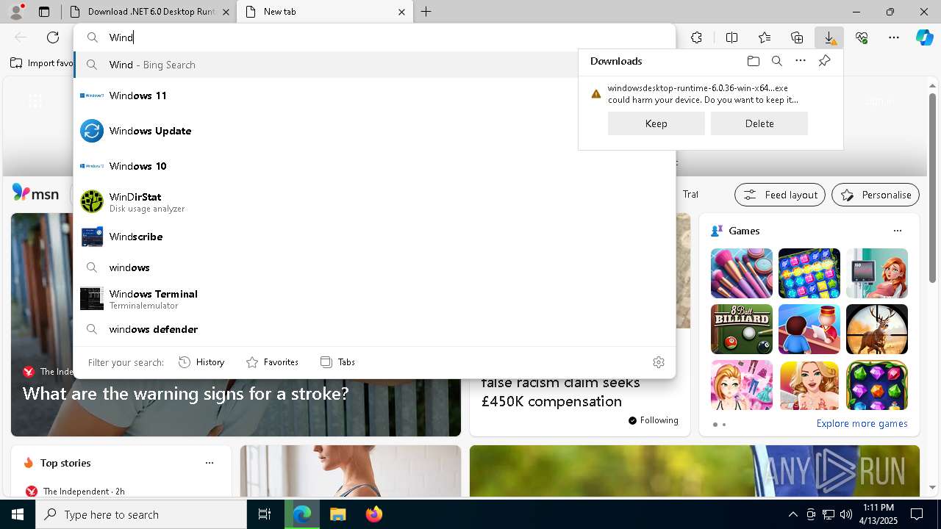Open the Windows Start menu
941x529 pixels.
(x=18, y=514)
